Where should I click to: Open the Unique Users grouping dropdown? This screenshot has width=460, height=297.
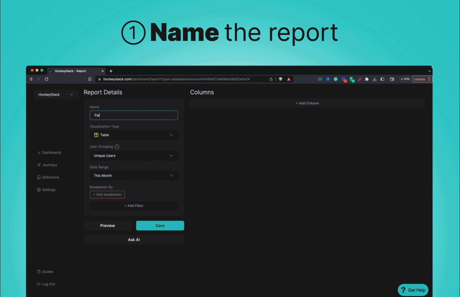click(x=134, y=156)
